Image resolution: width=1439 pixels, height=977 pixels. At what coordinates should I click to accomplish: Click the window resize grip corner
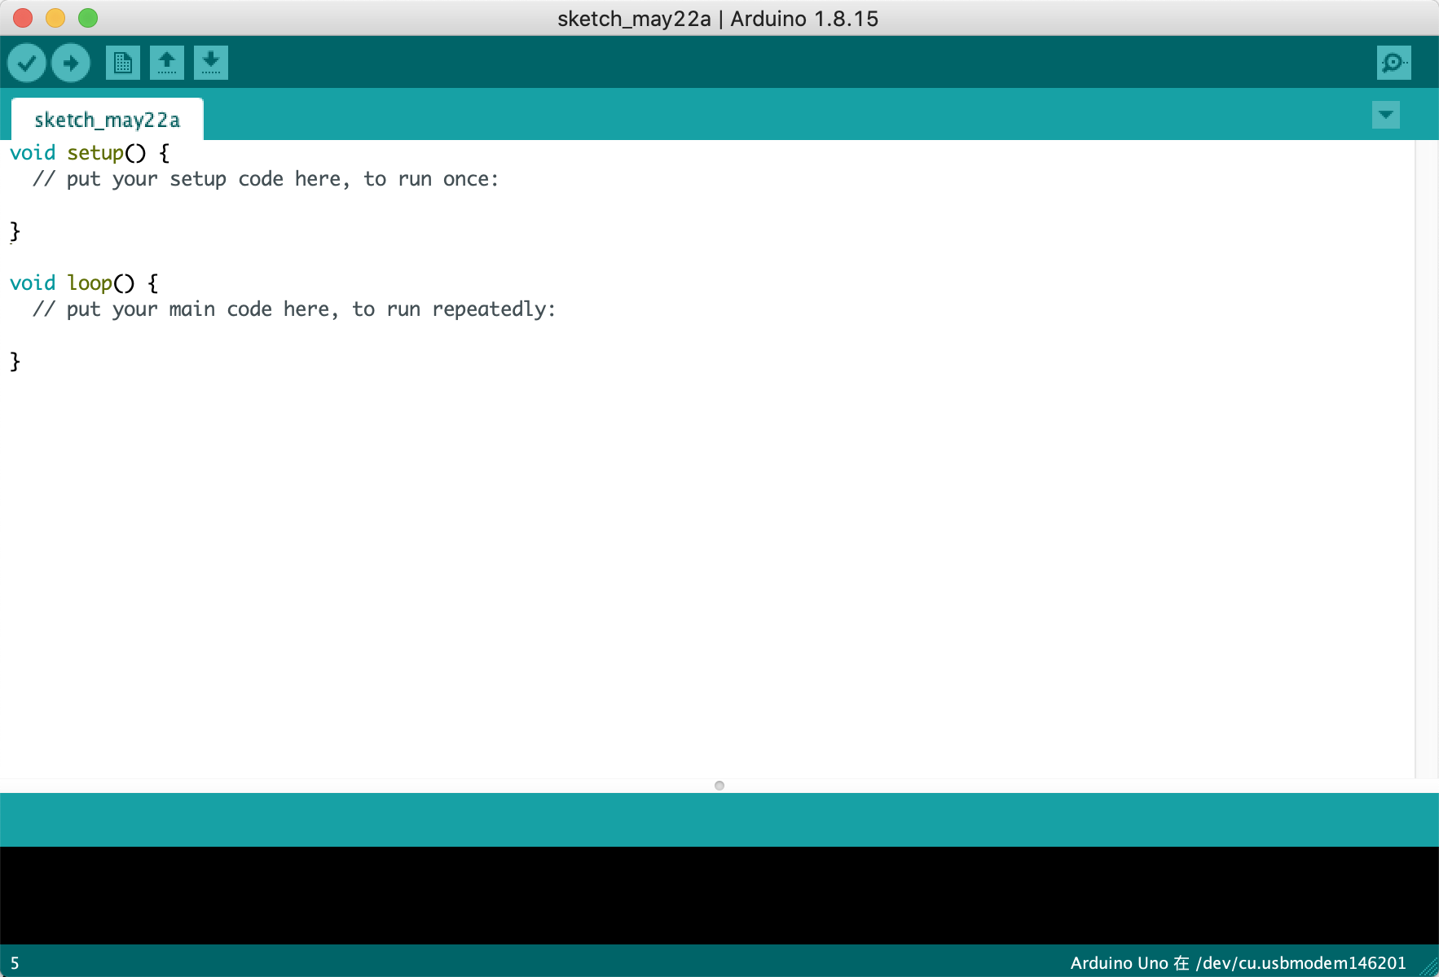(1429, 967)
